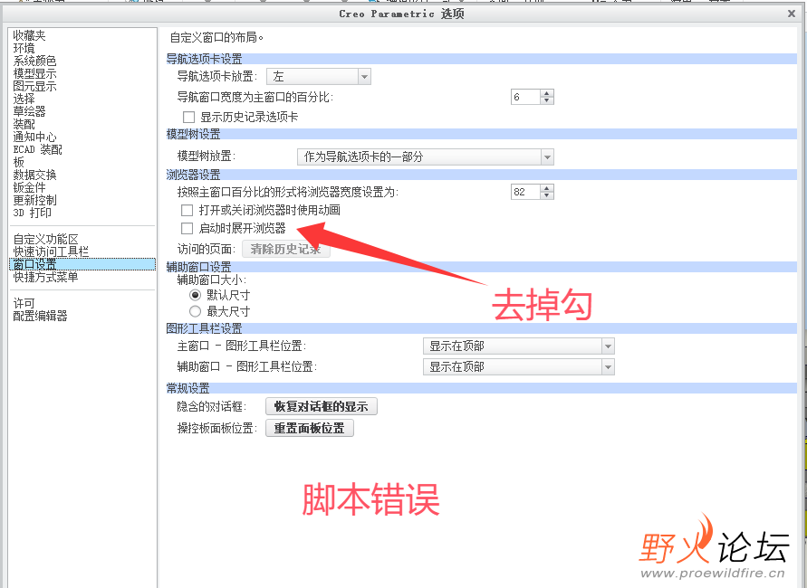
Task: Click browser width field showing 82
Action: [x=525, y=192]
